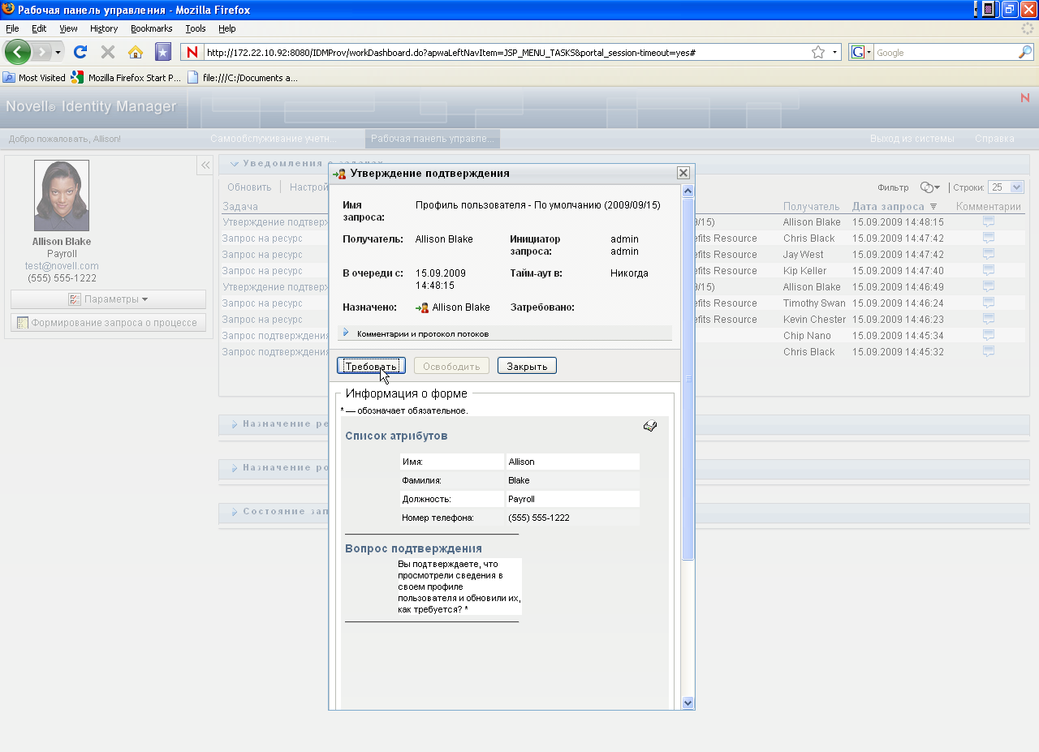Screen dimensions: 1039x752
Task: Open the Bookmarks menu
Action: 151,28
